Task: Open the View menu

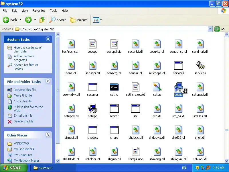Action: [x=25, y=11]
